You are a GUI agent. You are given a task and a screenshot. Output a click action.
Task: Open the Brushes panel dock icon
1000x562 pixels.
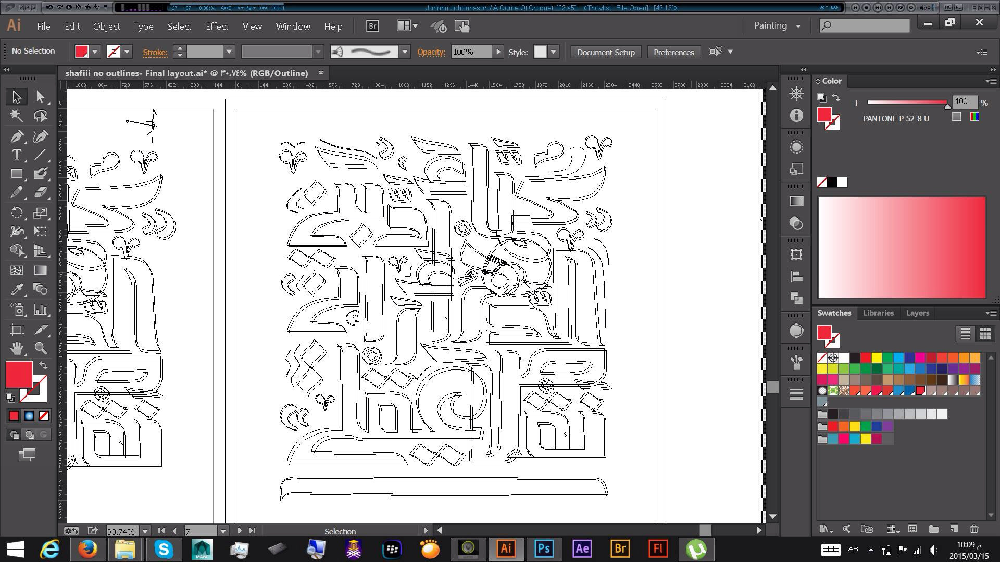pos(796,362)
